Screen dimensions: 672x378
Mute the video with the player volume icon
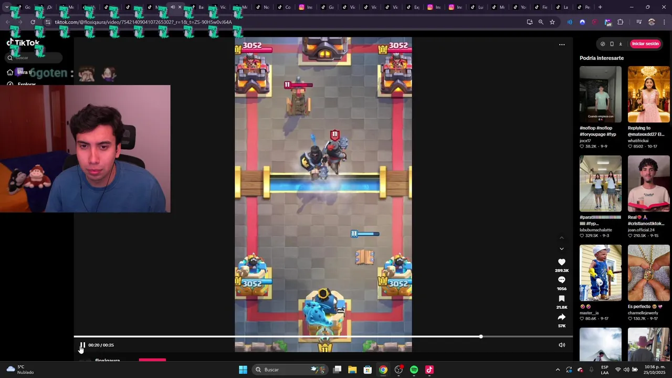pos(562,345)
